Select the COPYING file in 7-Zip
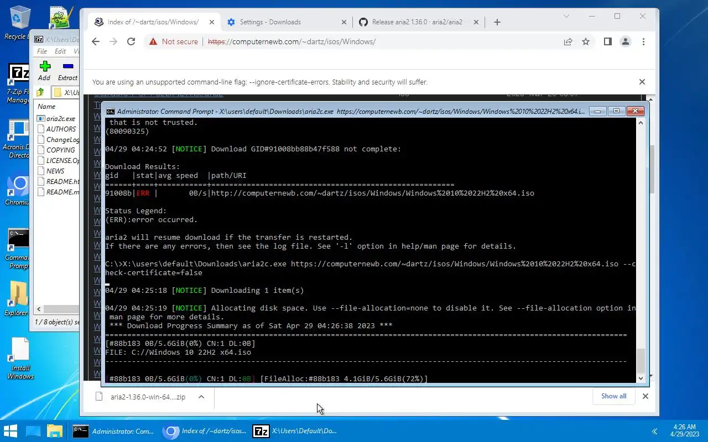The image size is (708, 442). pos(56,150)
